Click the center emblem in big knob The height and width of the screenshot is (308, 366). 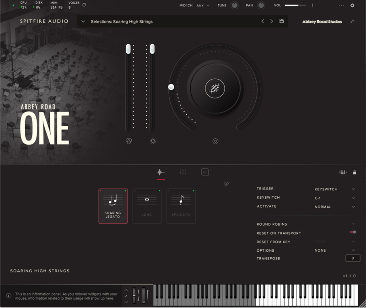[x=215, y=88]
